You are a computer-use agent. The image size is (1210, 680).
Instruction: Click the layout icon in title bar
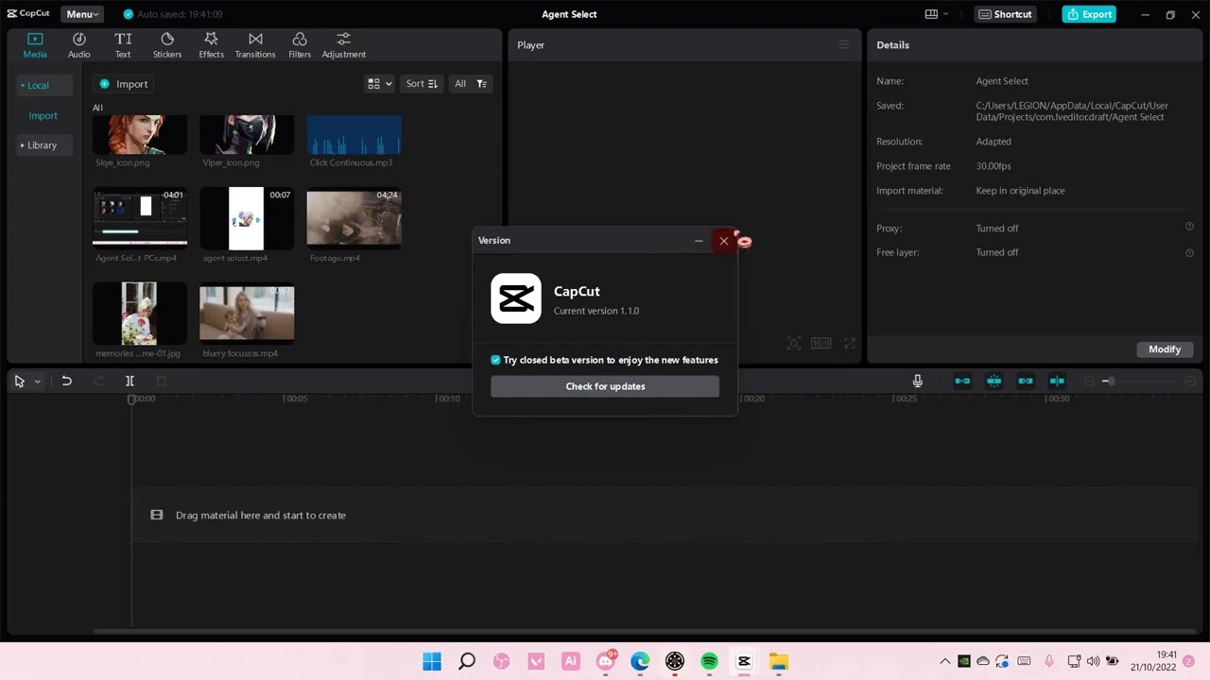click(x=936, y=14)
